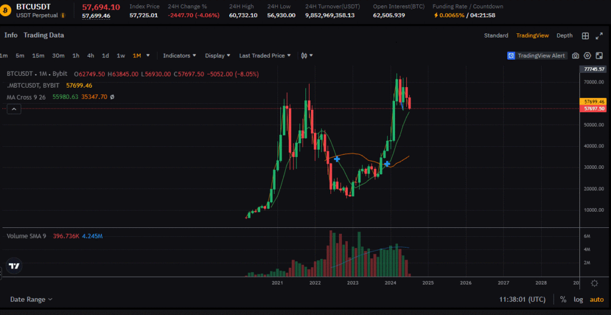Set timeframe to 1d
Viewport: 611px width, 315px height.
[x=105, y=55]
